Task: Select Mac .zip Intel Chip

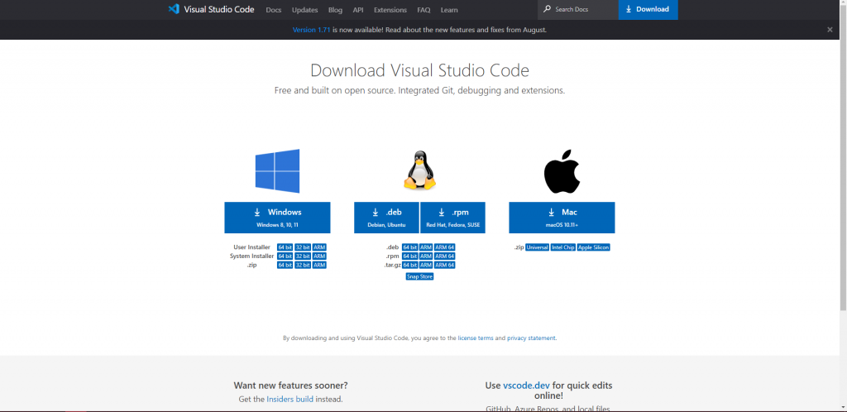Action: click(x=562, y=247)
